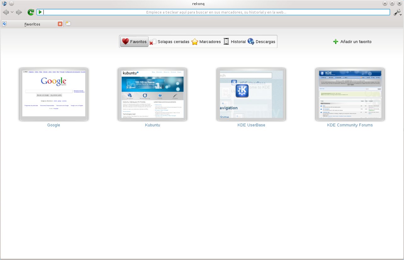The width and height of the screenshot is (404, 260).
Task: Close the Favoritos tab with the red X
Action: tap(60, 24)
